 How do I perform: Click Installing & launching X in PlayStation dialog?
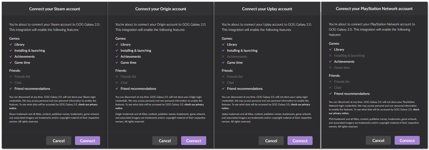(x=330, y=55)
